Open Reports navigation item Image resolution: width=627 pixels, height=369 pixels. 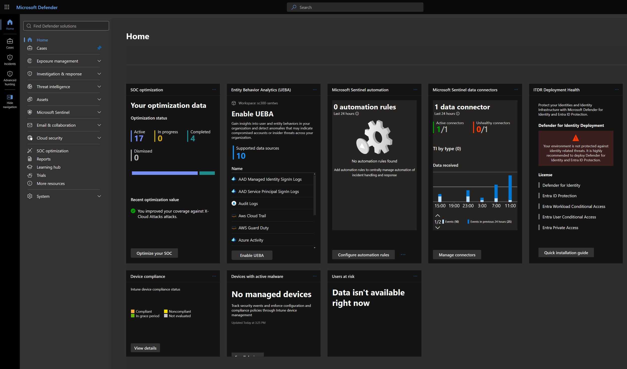point(44,159)
